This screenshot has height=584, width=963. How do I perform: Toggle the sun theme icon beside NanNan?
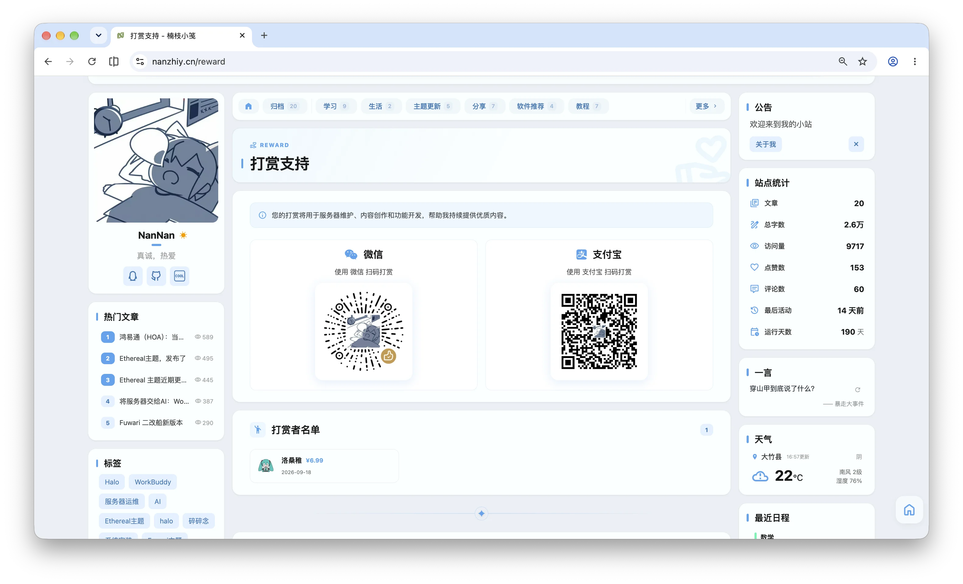(x=183, y=235)
